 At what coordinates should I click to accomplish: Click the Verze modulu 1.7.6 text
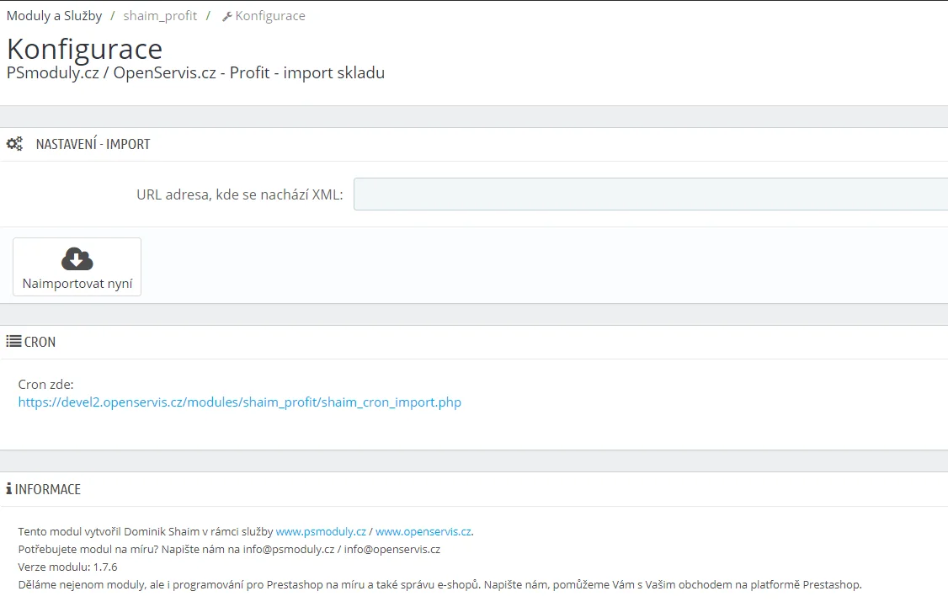pos(67,567)
